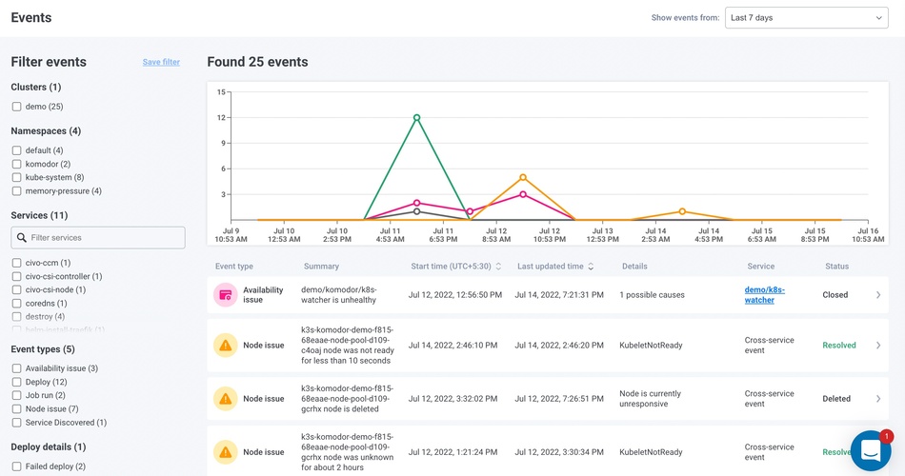Click the warning icon on the gcrhx node deleted row

click(225, 399)
